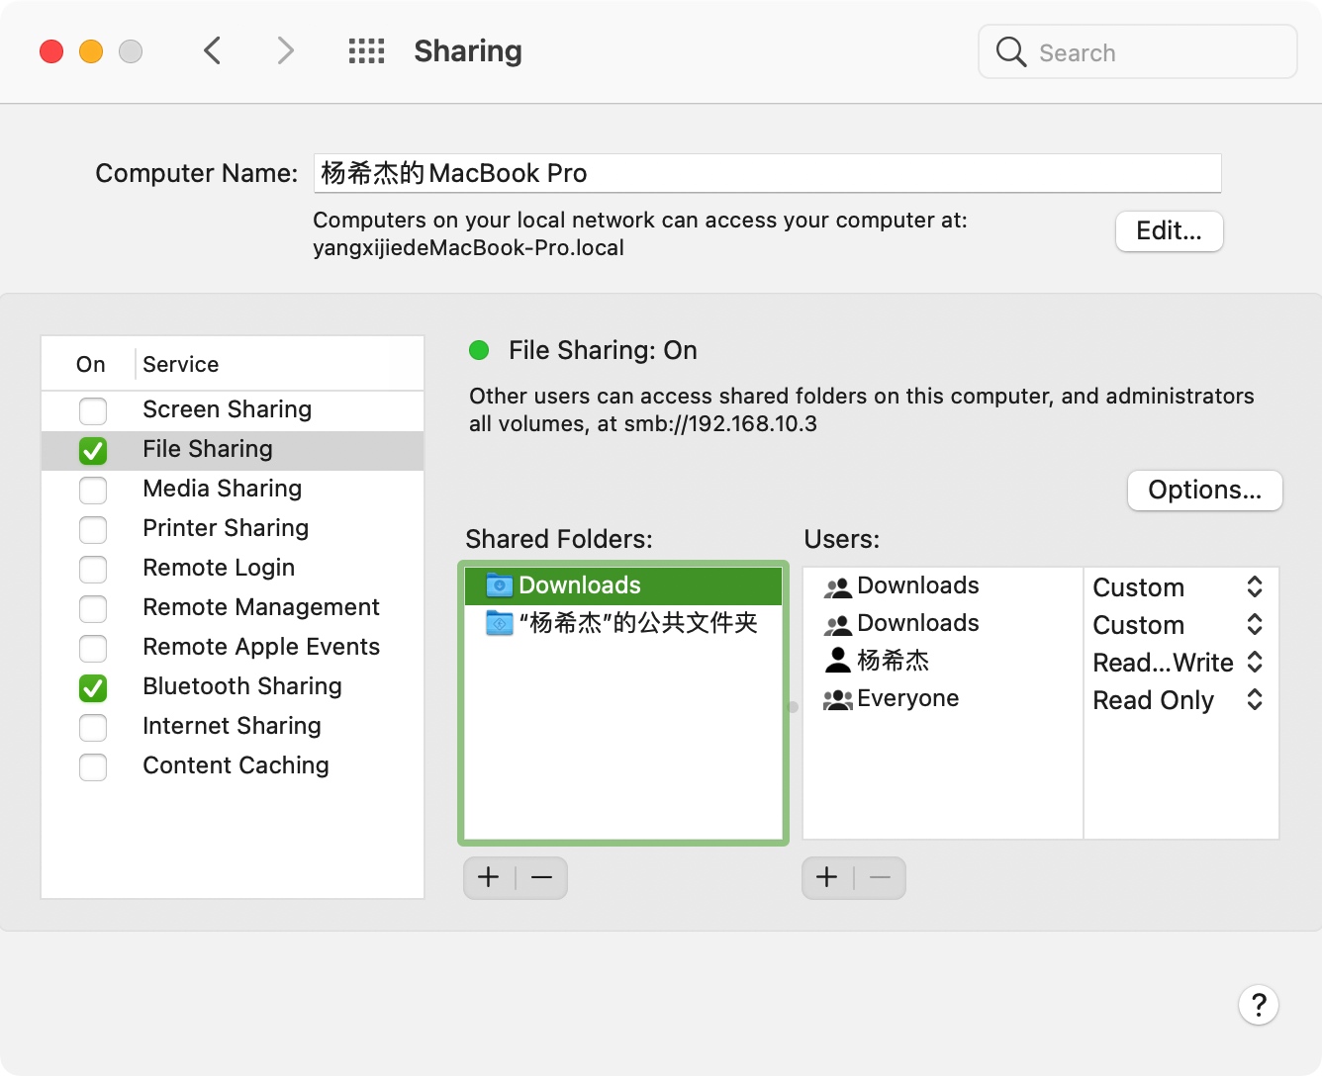Click the Downloads shared folder icon
The height and width of the screenshot is (1076, 1322).
click(500, 585)
